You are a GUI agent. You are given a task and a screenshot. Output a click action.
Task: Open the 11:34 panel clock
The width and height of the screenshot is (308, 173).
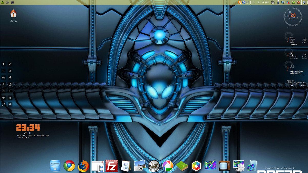[263, 3]
